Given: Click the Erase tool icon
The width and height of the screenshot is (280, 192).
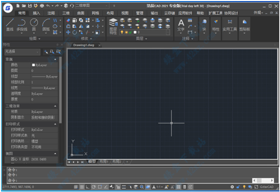Looking at the screenshot, I should click(68, 20).
